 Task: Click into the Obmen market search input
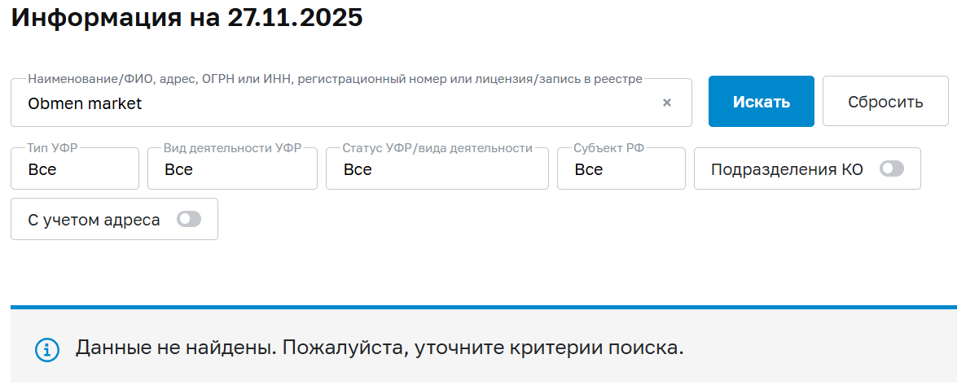point(326,103)
